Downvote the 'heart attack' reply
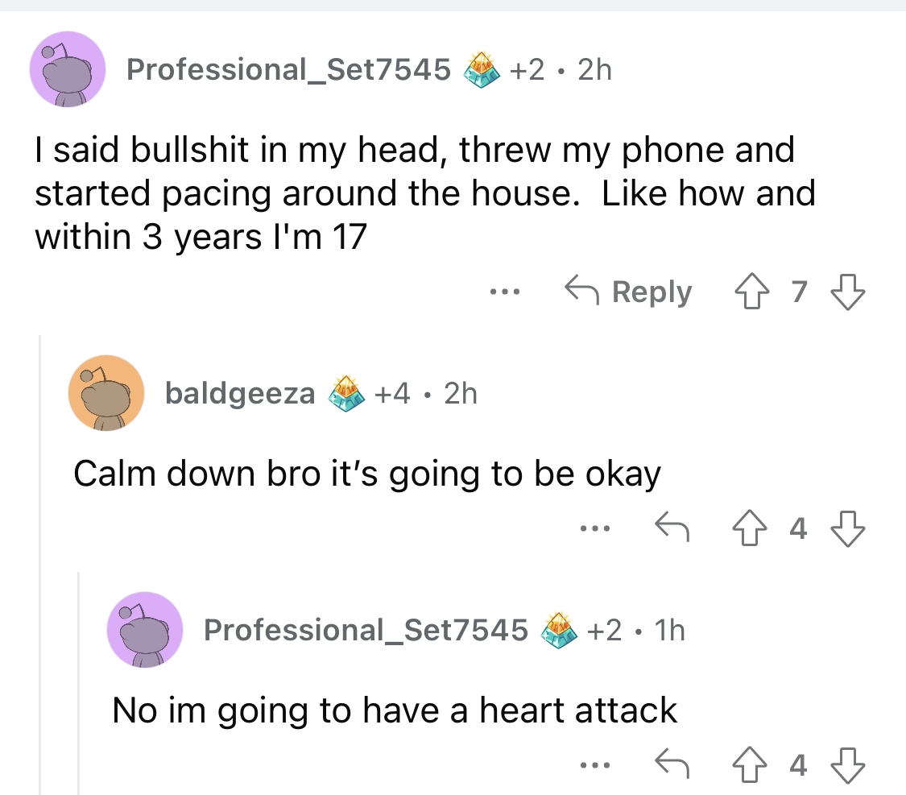The width and height of the screenshot is (906, 795). click(848, 765)
